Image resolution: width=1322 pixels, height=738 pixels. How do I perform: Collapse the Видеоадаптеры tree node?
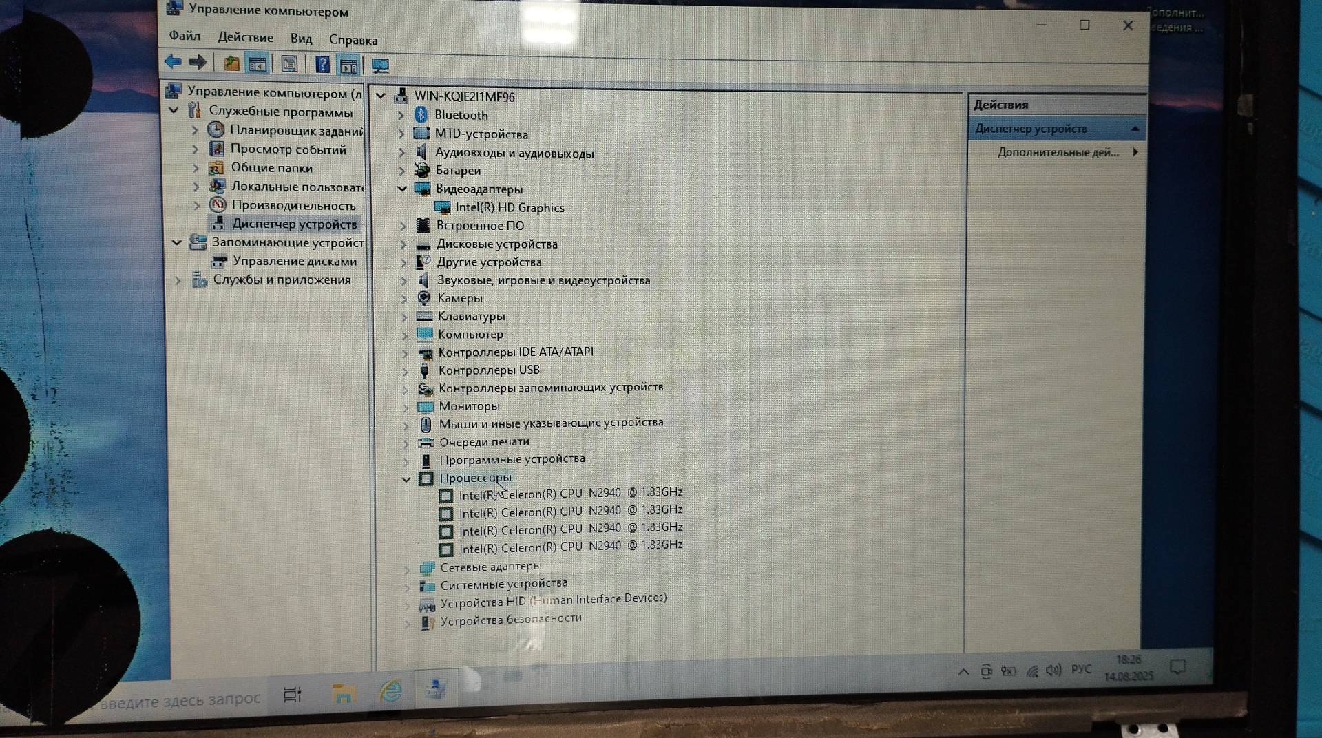403,189
